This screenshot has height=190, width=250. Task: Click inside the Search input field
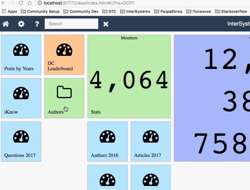(x=71, y=24)
